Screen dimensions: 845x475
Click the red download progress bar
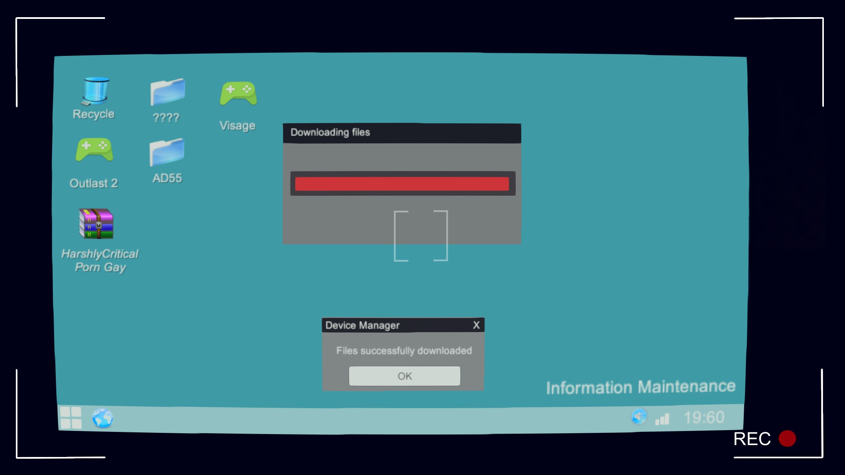tap(402, 184)
